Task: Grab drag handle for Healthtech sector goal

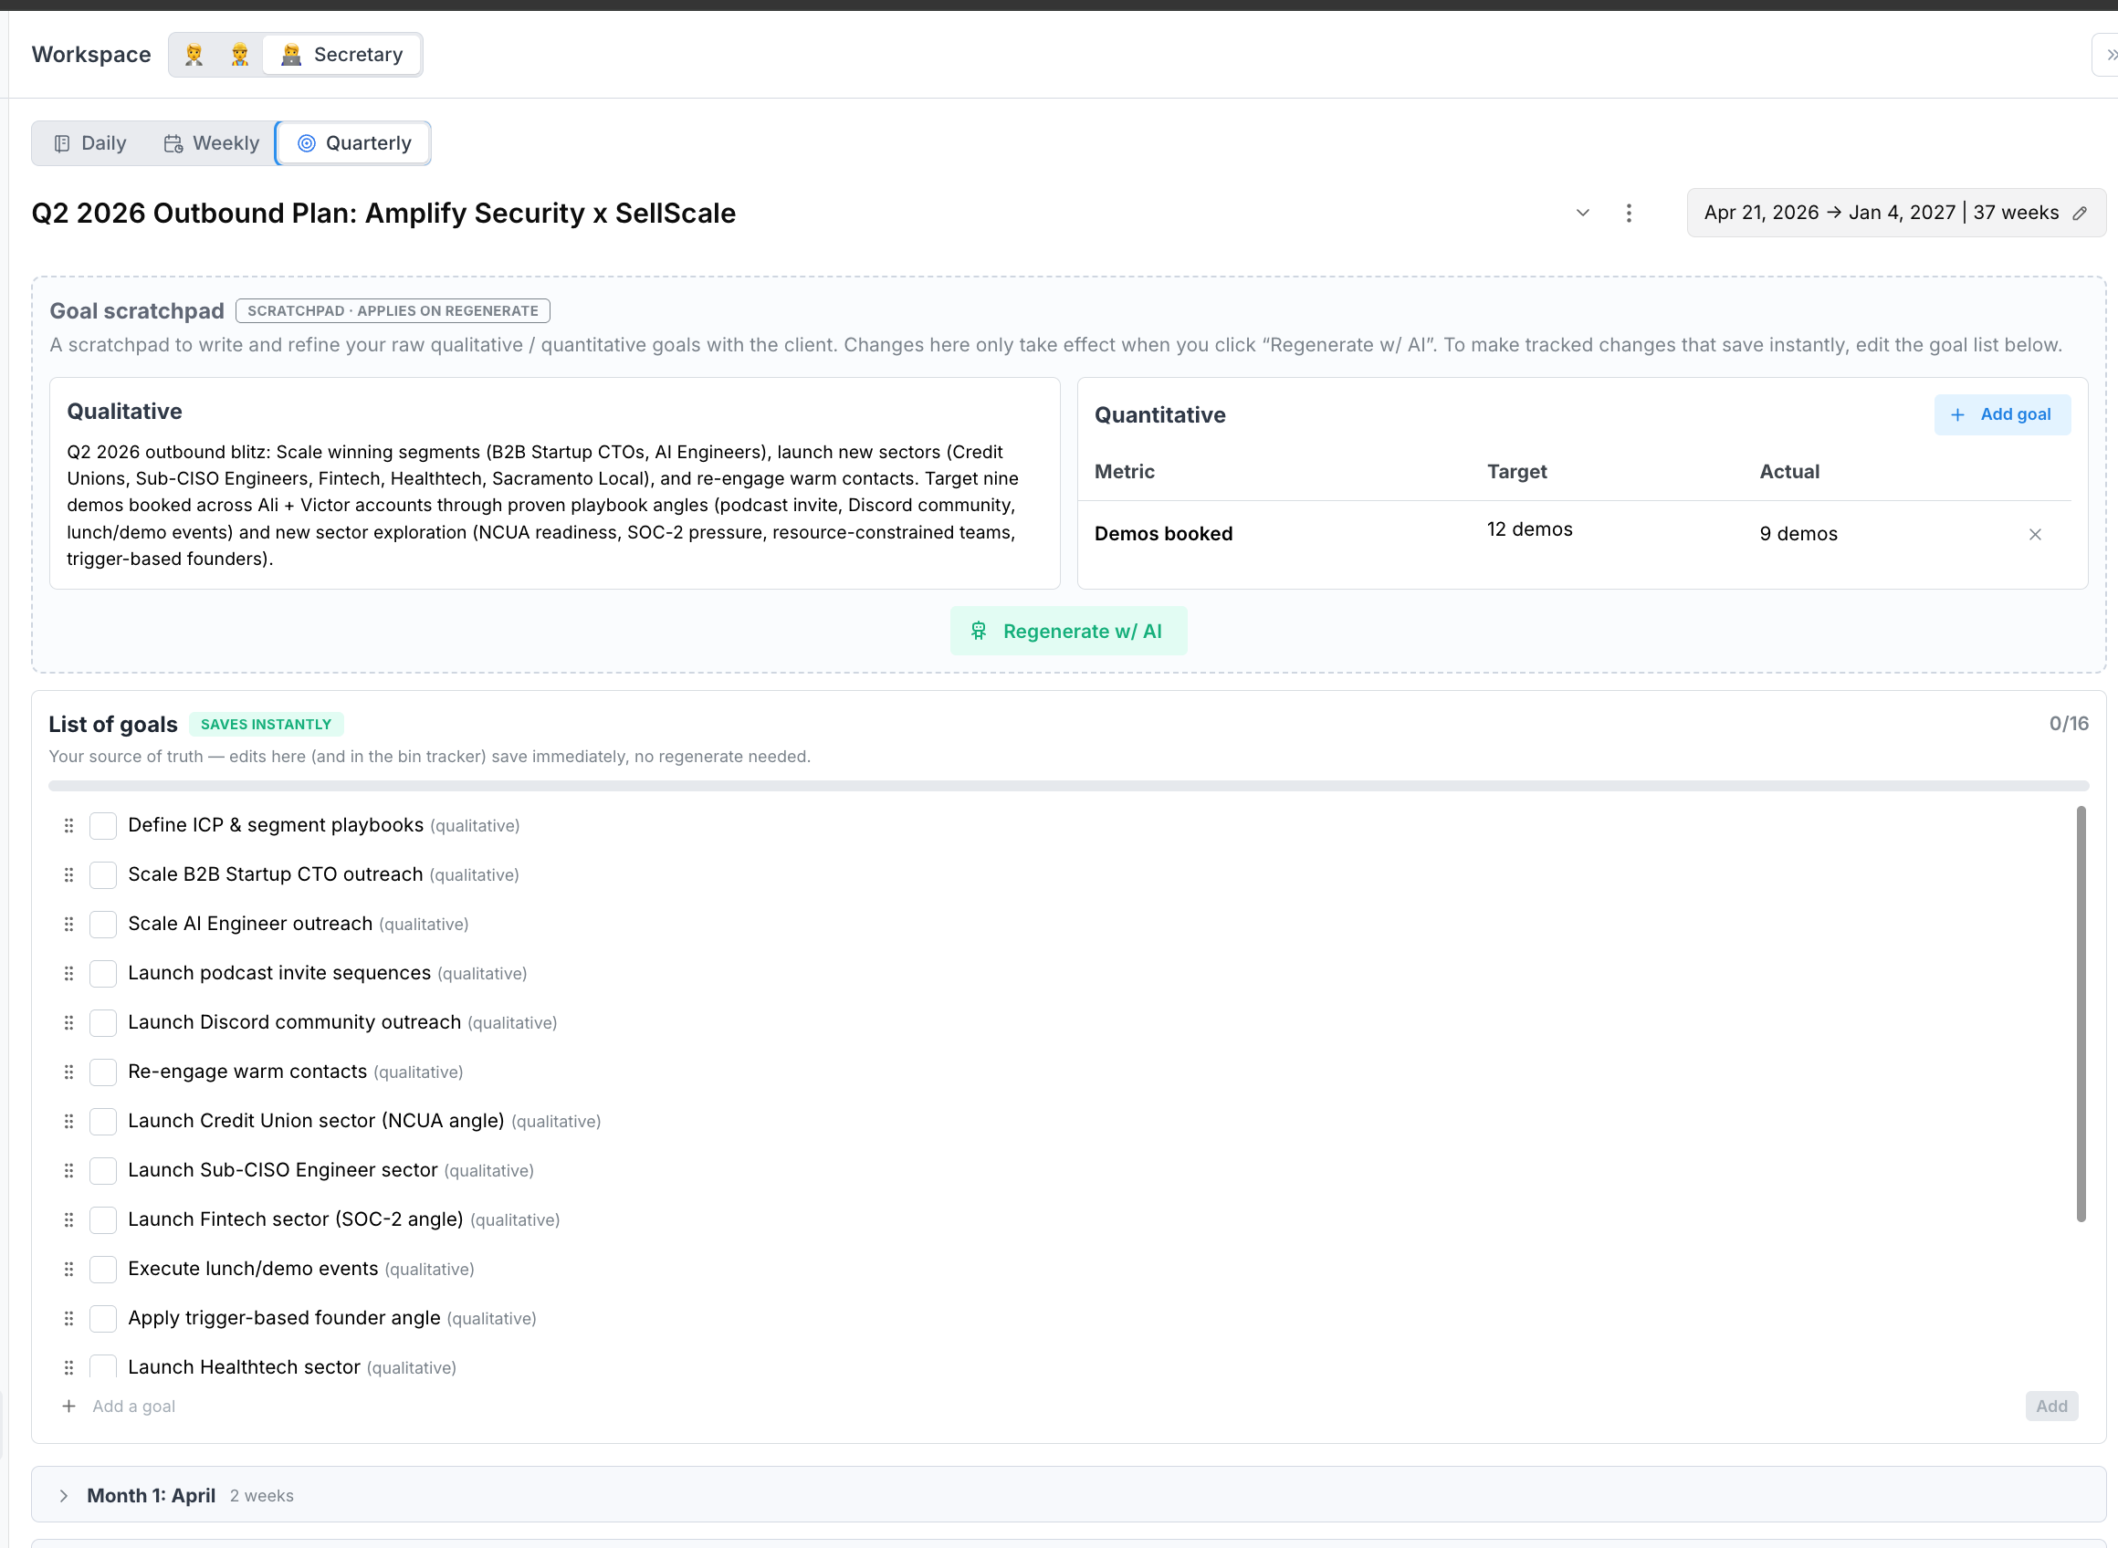Action: (68, 1367)
